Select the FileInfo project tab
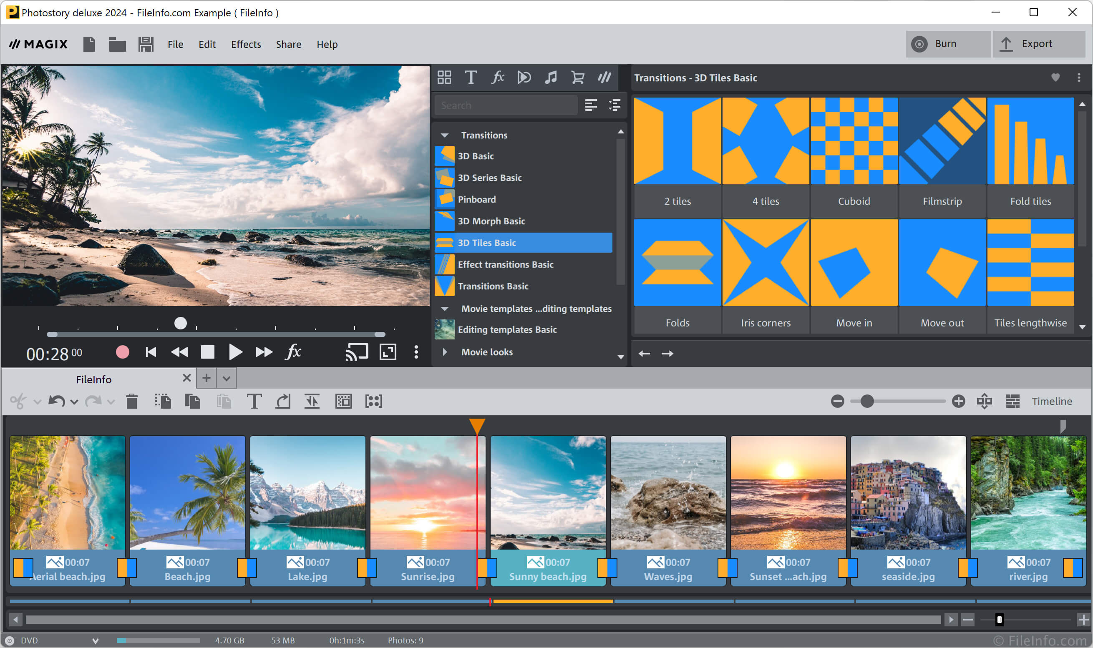The image size is (1093, 648). (93, 379)
